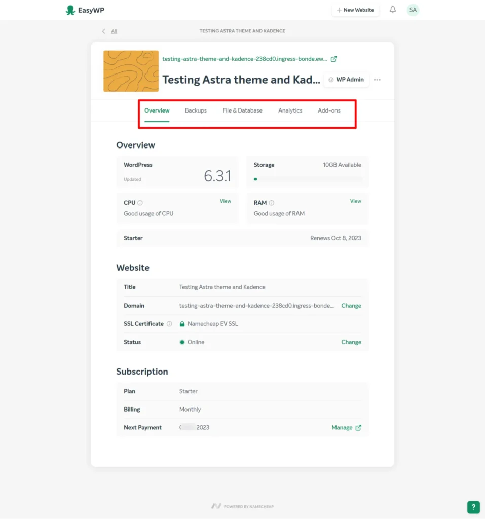
Task: Switch to the Backups tab
Action: (x=196, y=110)
